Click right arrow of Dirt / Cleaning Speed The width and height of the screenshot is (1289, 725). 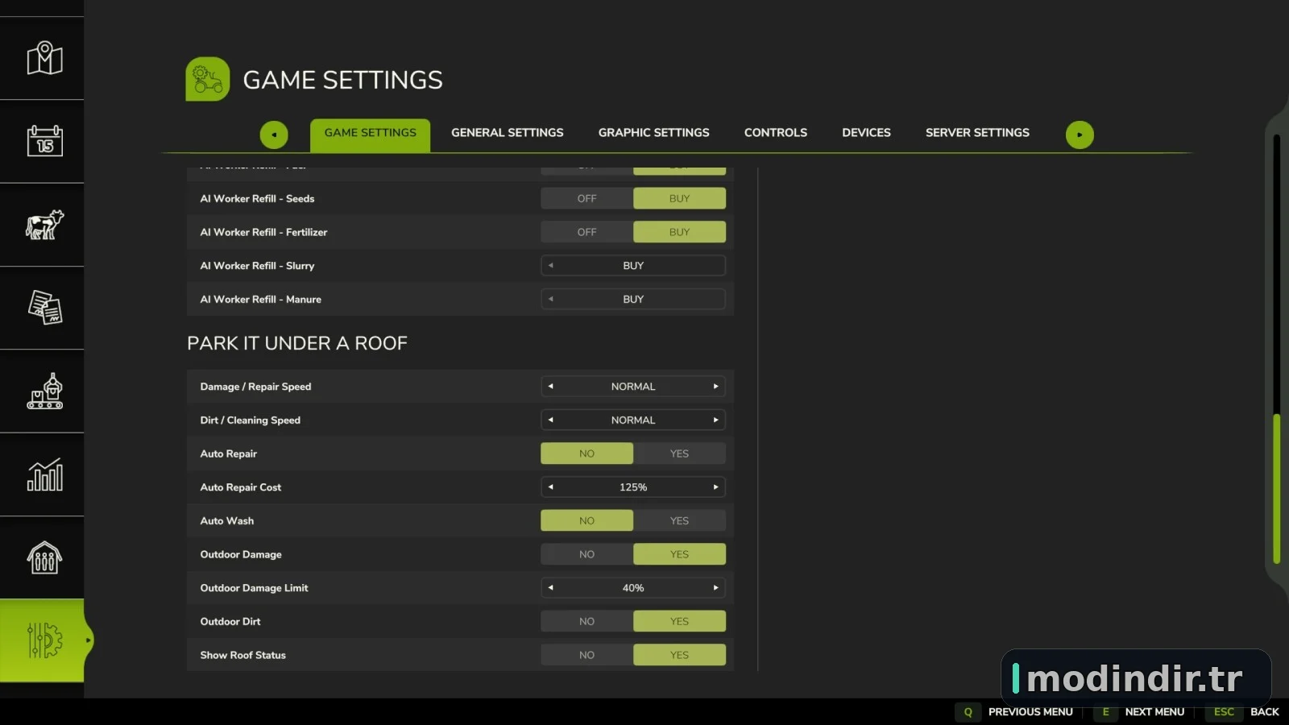click(715, 420)
